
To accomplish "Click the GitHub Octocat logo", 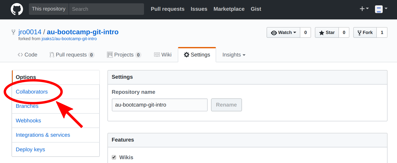I will pyautogui.click(x=17, y=9).
